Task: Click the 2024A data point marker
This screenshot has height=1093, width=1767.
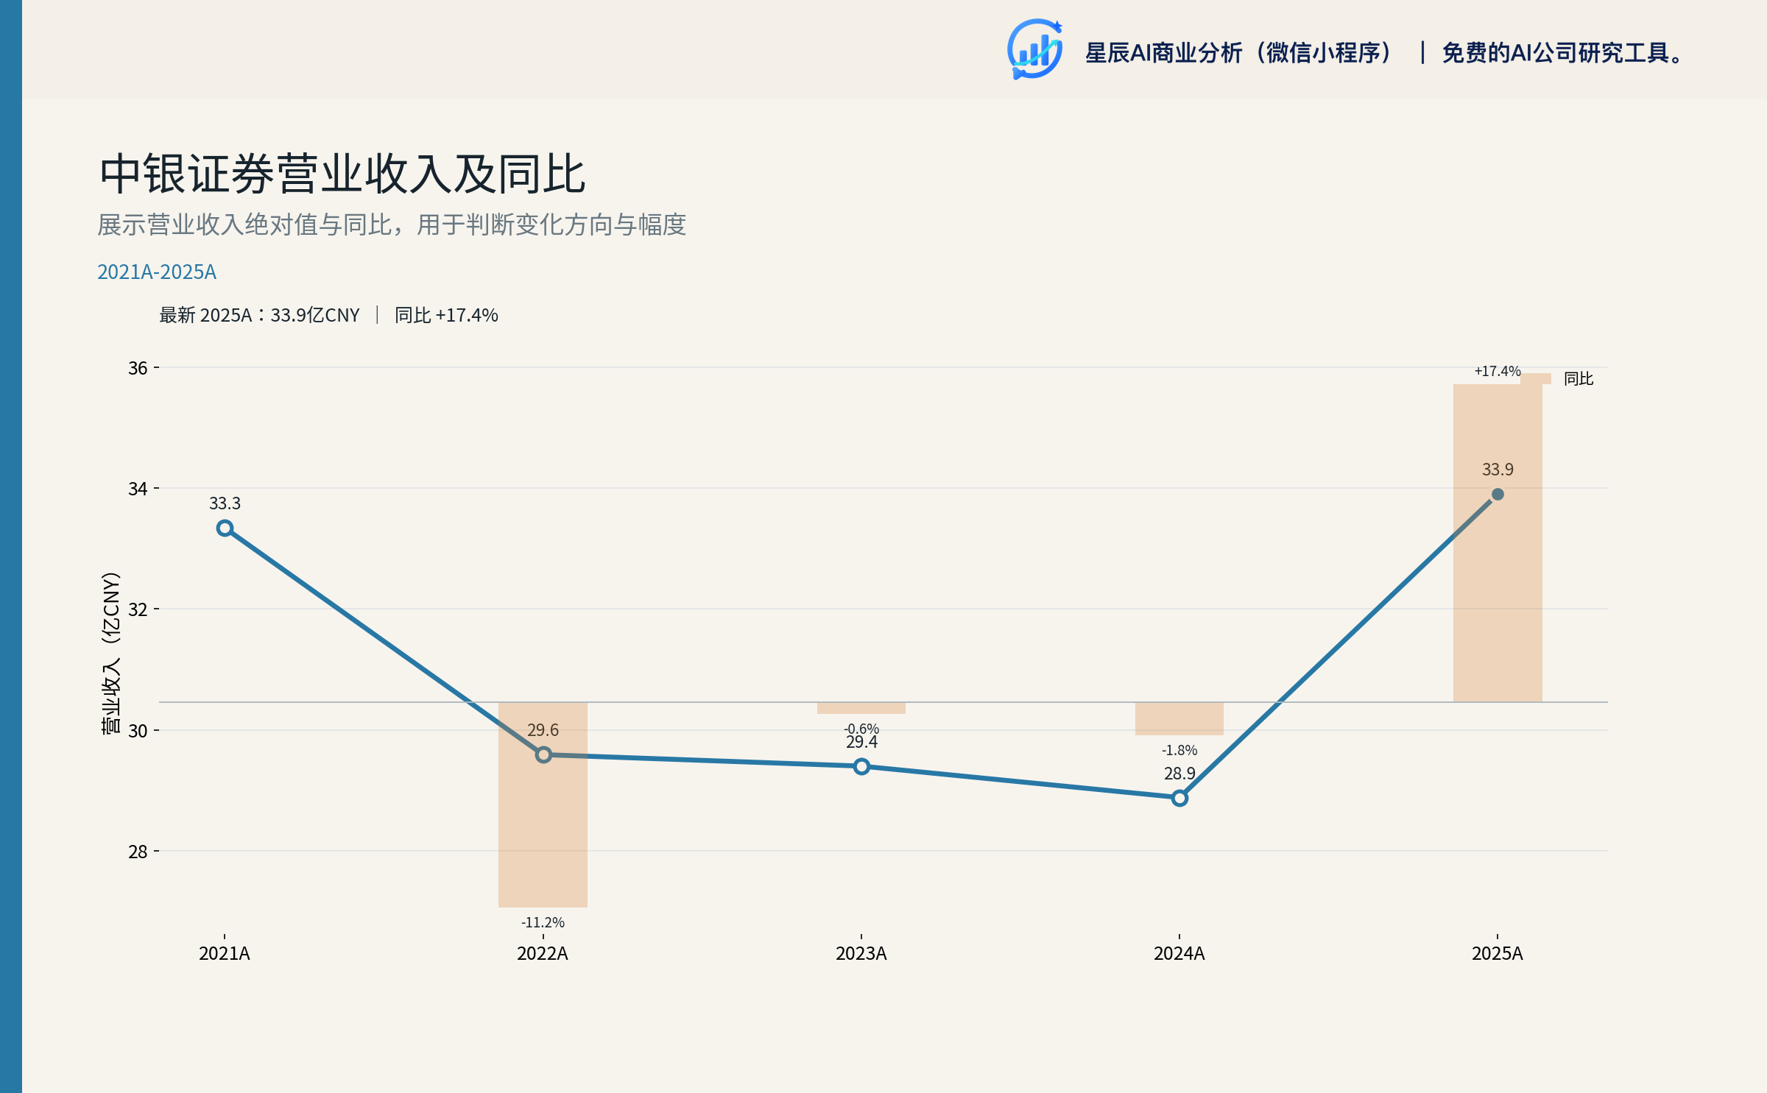Action: point(1179,799)
